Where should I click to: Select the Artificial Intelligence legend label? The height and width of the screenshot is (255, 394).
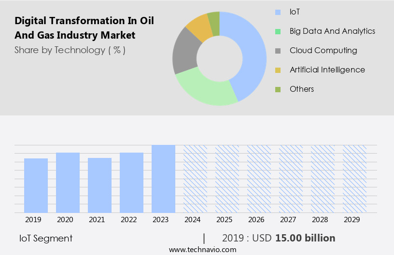pos(327,70)
